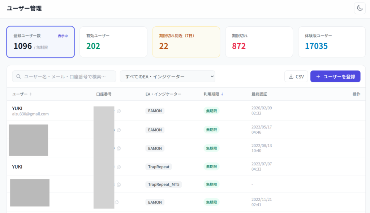The height and width of the screenshot is (213, 370).
Task: Click last auth date 2022/08/13 10:40
Action: click(x=262, y=148)
